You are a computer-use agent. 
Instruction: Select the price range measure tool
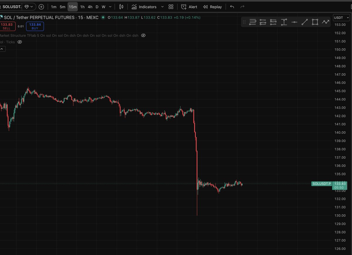[x=284, y=22]
